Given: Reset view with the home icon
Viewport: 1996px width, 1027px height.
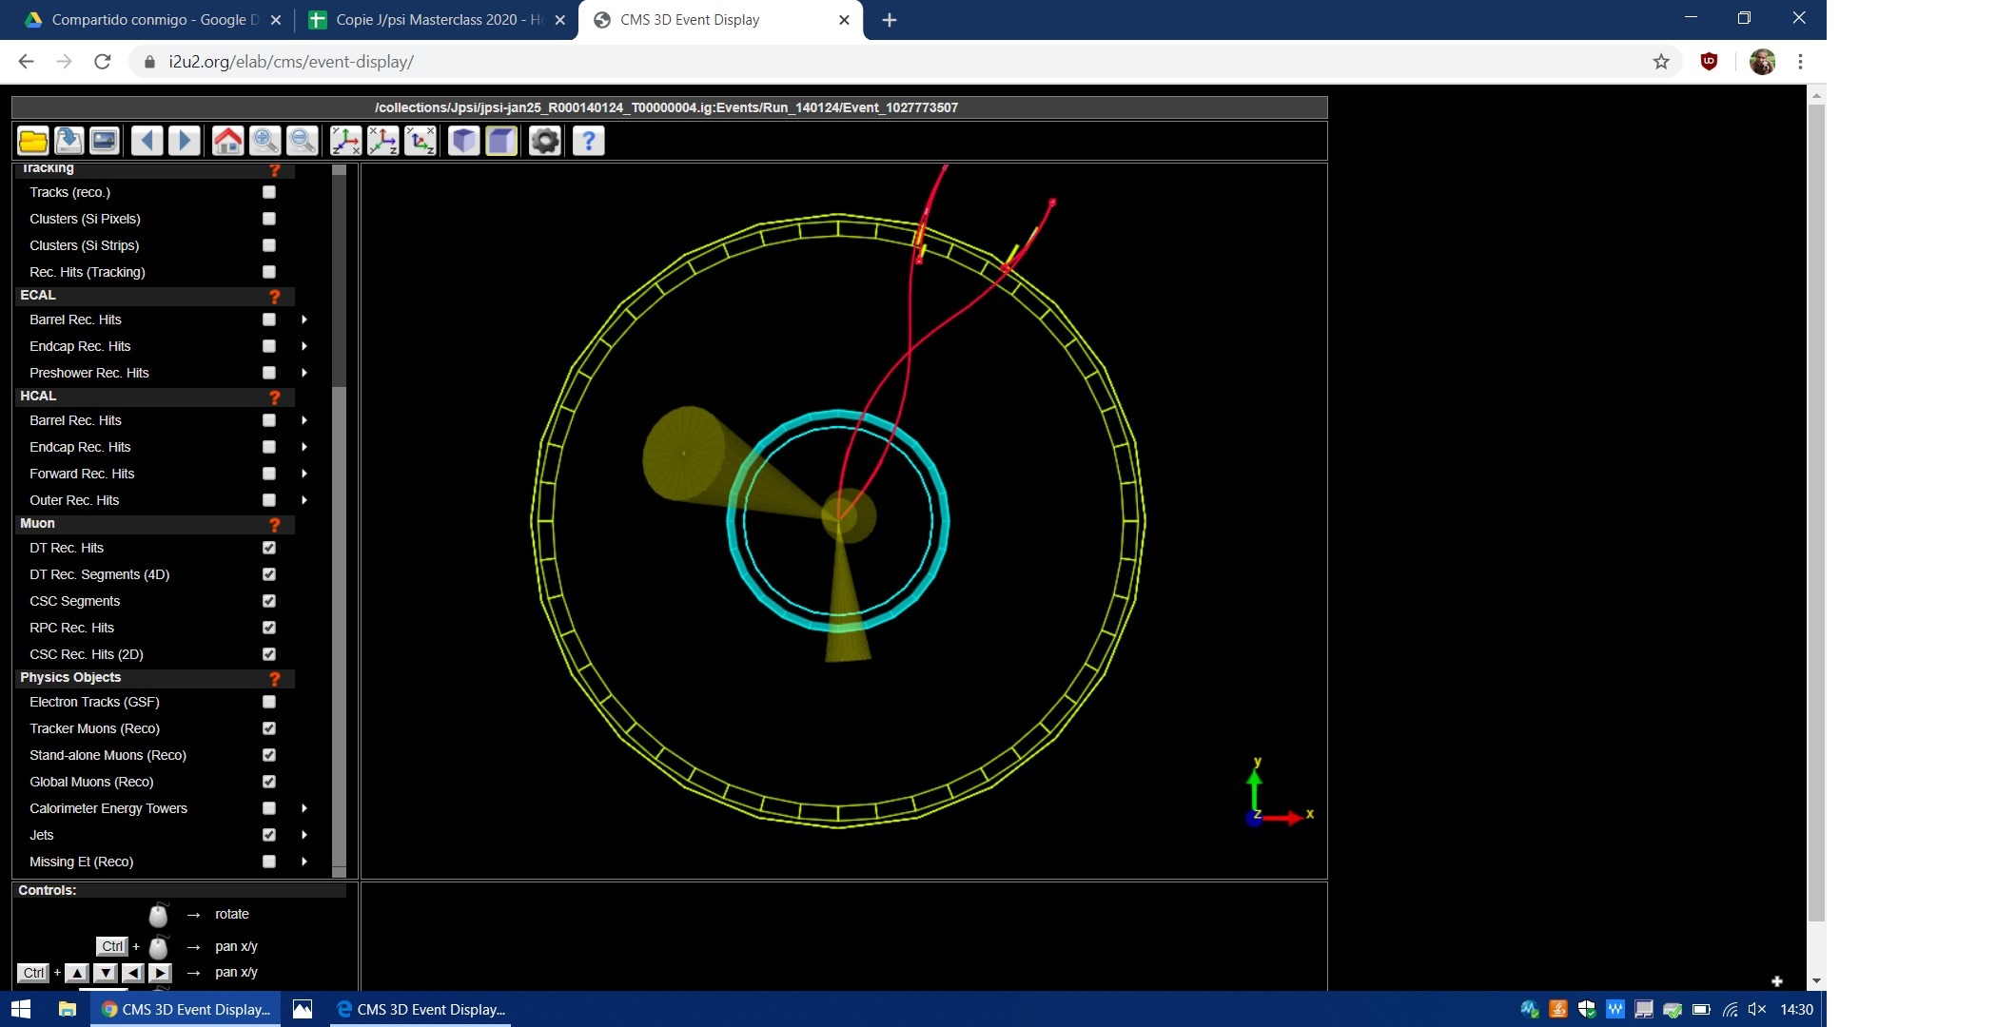Looking at the screenshot, I should (227, 142).
